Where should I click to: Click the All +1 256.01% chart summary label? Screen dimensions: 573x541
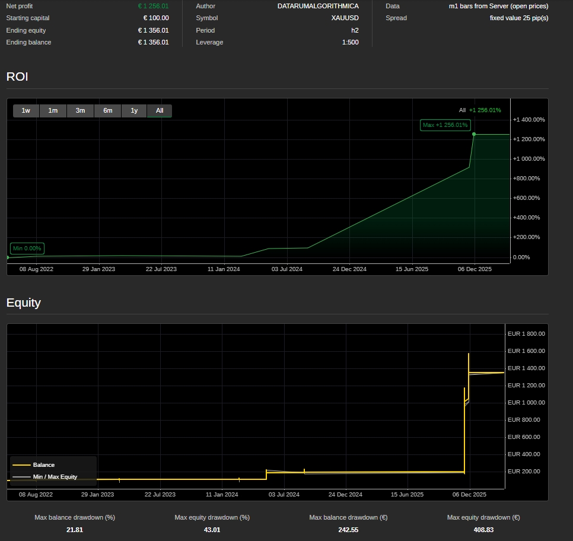479,110
